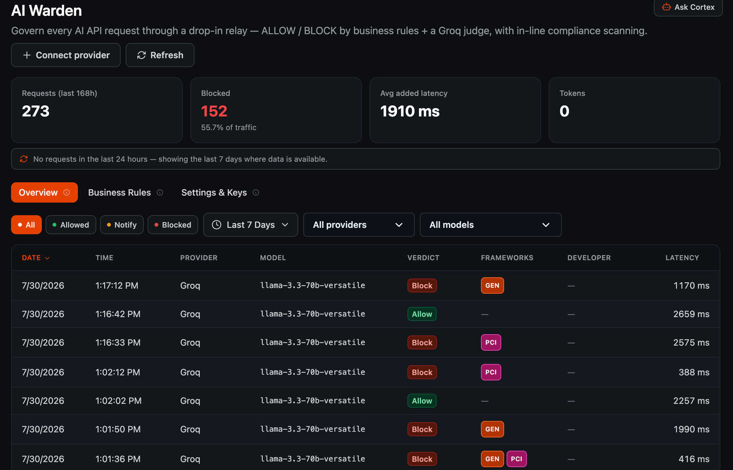The width and height of the screenshot is (733, 470).
Task: Click the 1170 ms latency value
Action: pyautogui.click(x=691, y=285)
